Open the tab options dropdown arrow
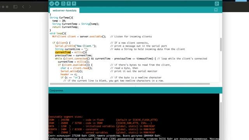249x140 pixels. pyautogui.click(x=216, y=10)
